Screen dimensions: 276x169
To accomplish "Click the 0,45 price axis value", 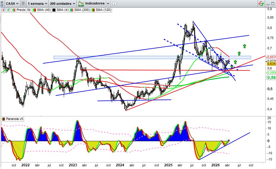I will (x=271, y=99).
